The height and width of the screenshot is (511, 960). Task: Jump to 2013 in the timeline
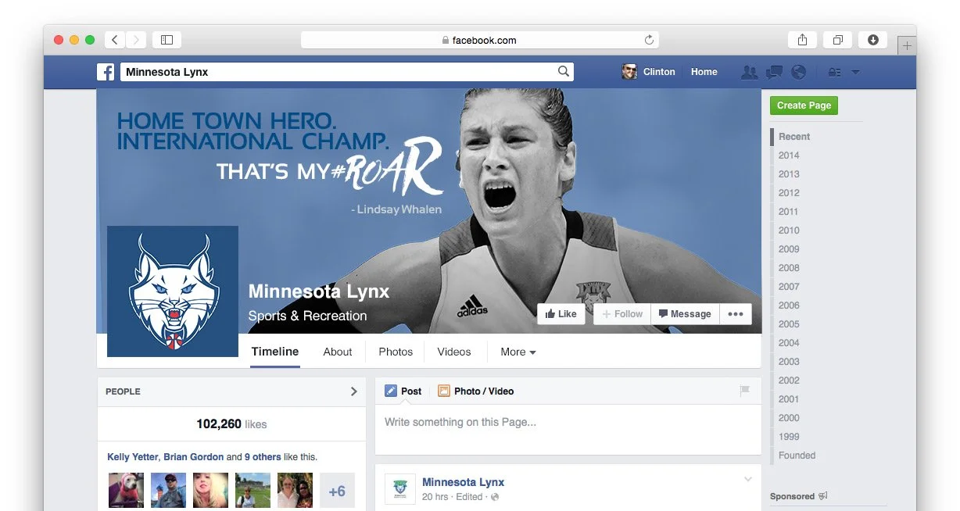pos(789,174)
